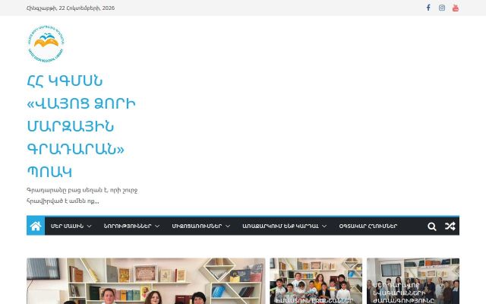This screenshot has width=486, height=304.
Task: Open the ՕԳՏԱԿԱՐ ՀՂՈՒՄՆԵՐ menu item
Action: click(368, 226)
